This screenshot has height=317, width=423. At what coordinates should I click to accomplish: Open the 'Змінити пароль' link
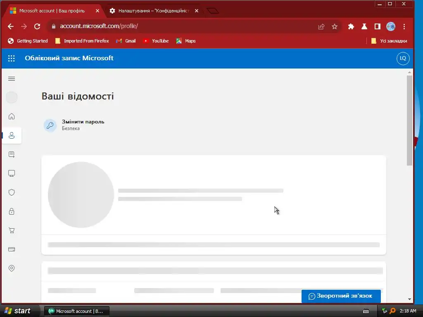tap(83, 122)
